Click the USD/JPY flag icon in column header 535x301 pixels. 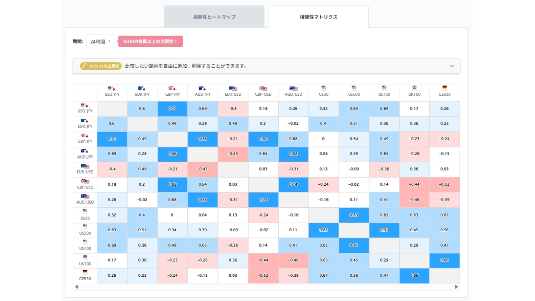(112, 88)
